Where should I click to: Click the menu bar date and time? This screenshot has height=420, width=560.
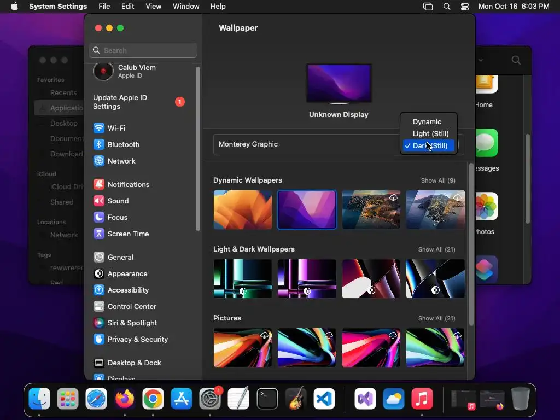click(x=514, y=7)
